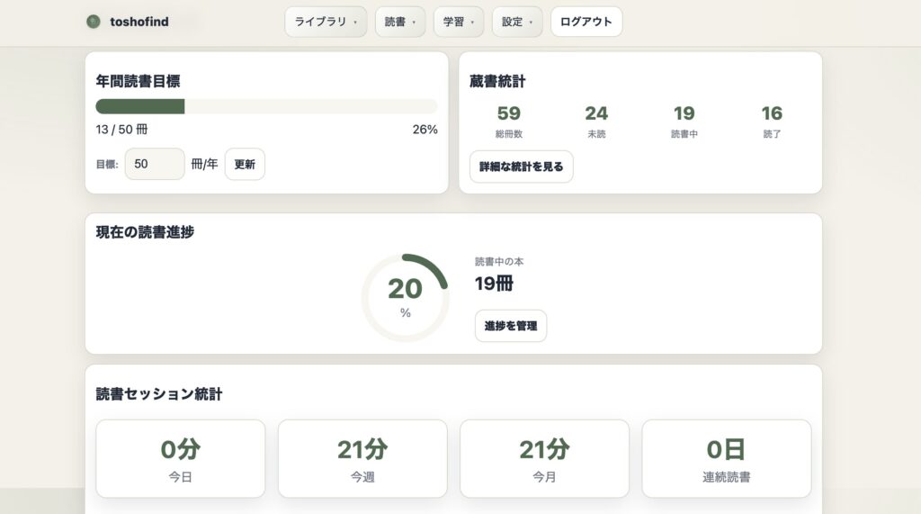Click the 進捗を管理 button

511,326
